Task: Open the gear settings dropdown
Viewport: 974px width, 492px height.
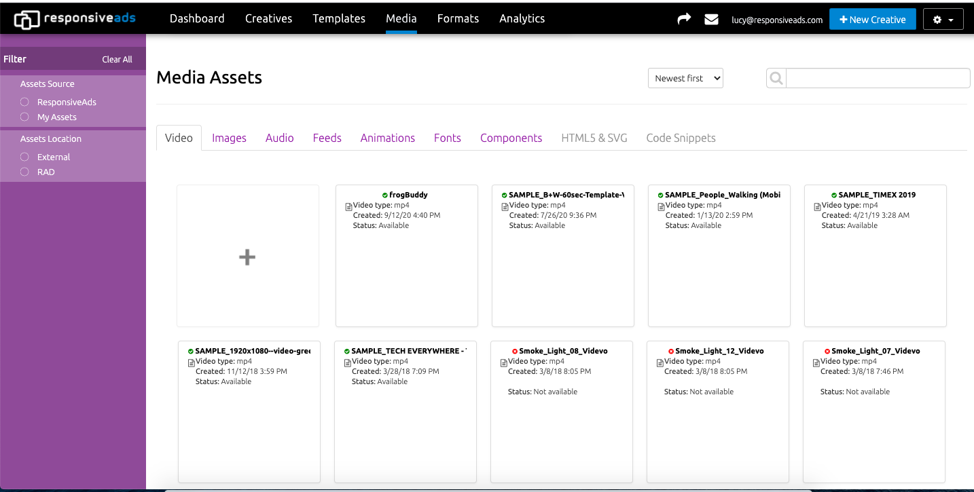Action: pyautogui.click(x=943, y=20)
